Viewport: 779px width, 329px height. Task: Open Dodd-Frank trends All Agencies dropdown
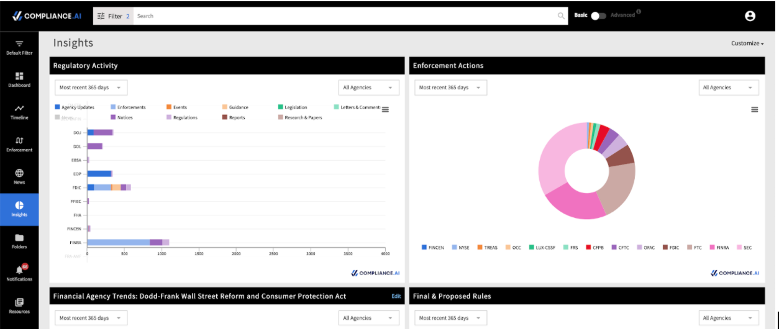point(369,318)
